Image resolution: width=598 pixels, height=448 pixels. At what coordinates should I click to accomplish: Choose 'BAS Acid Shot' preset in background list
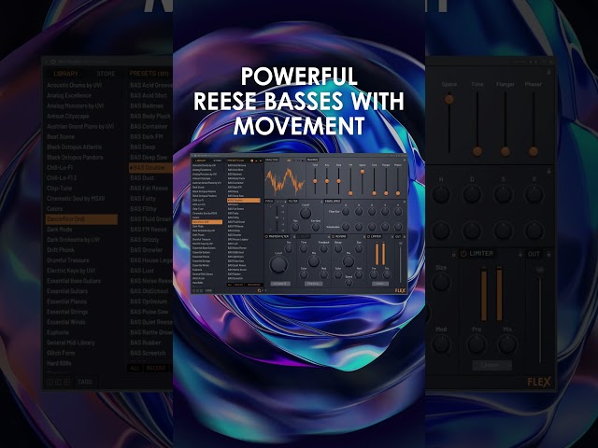click(149, 95)
